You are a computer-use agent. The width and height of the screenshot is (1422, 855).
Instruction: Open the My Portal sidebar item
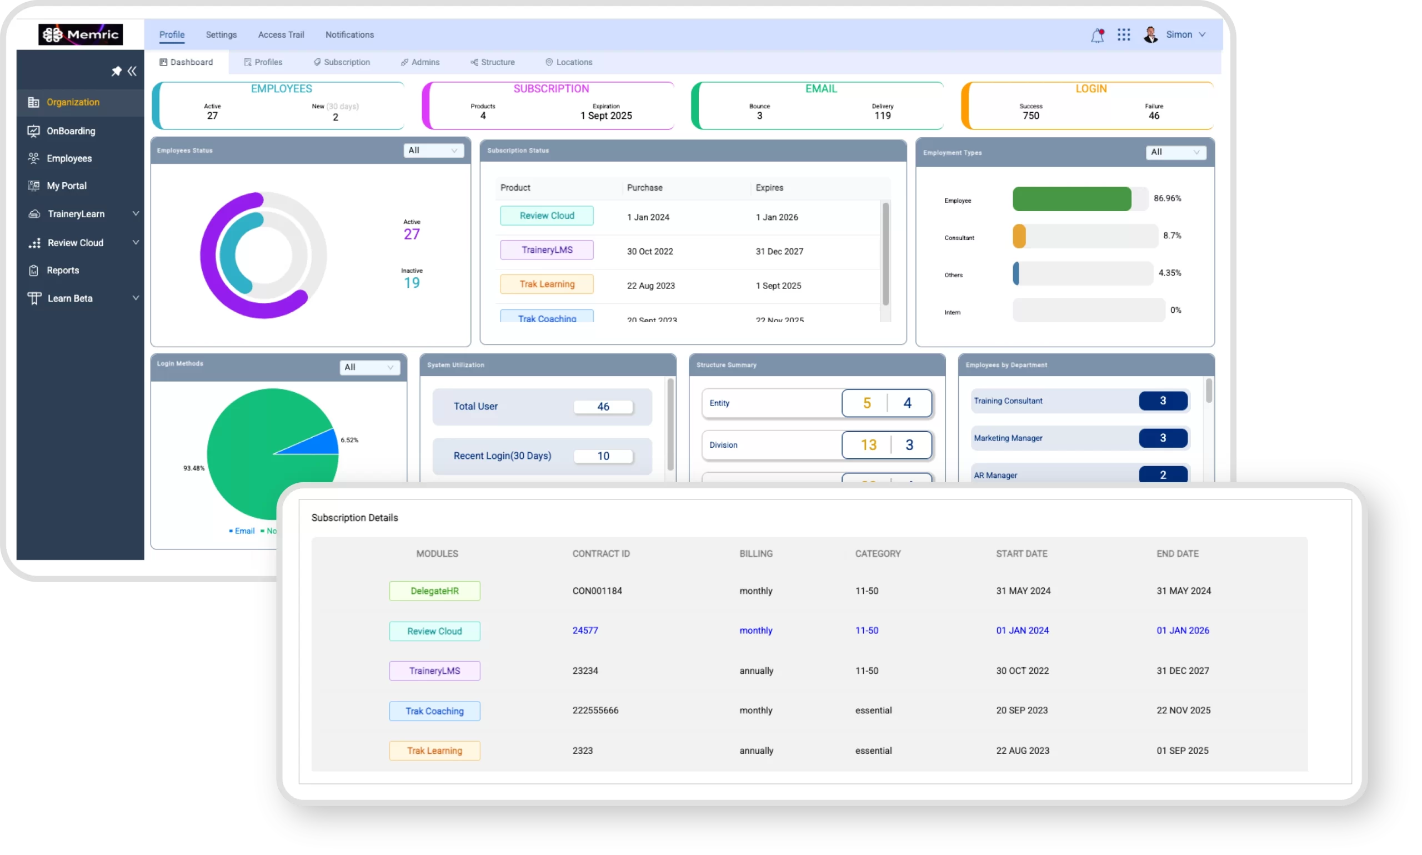[66, 186]
